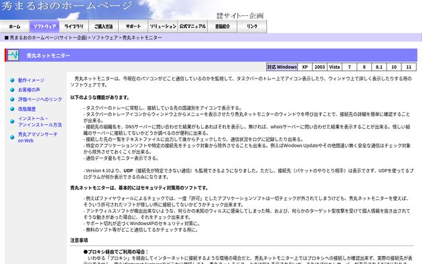Click the サイトー企画 company logo
Screen dimensions: 422x264
pyautogui.click(x=240, y=16)
